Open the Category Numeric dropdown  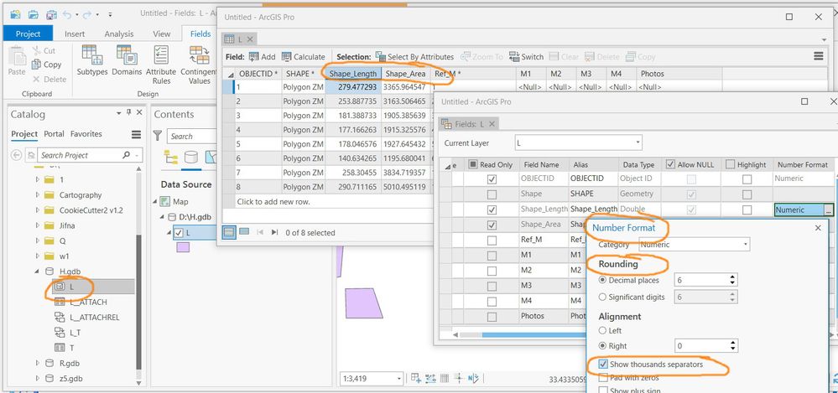746,245
